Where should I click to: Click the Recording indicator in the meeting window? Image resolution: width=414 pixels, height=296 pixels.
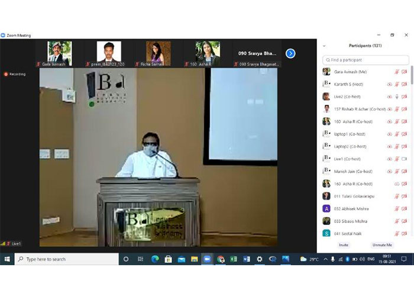click(x=15, y=74)
